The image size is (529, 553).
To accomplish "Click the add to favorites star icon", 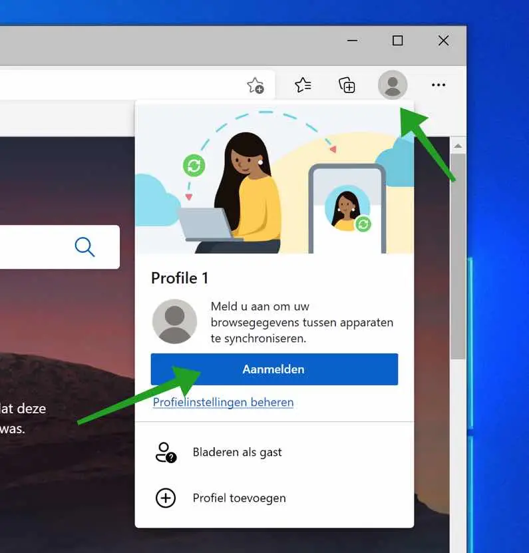I will pyautogui.click(x=256, y=85).
